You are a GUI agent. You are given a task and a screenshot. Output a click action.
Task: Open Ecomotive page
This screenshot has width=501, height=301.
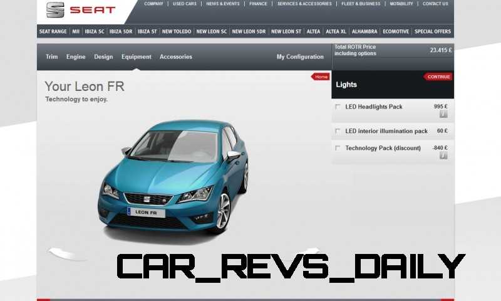click(396, 31)
